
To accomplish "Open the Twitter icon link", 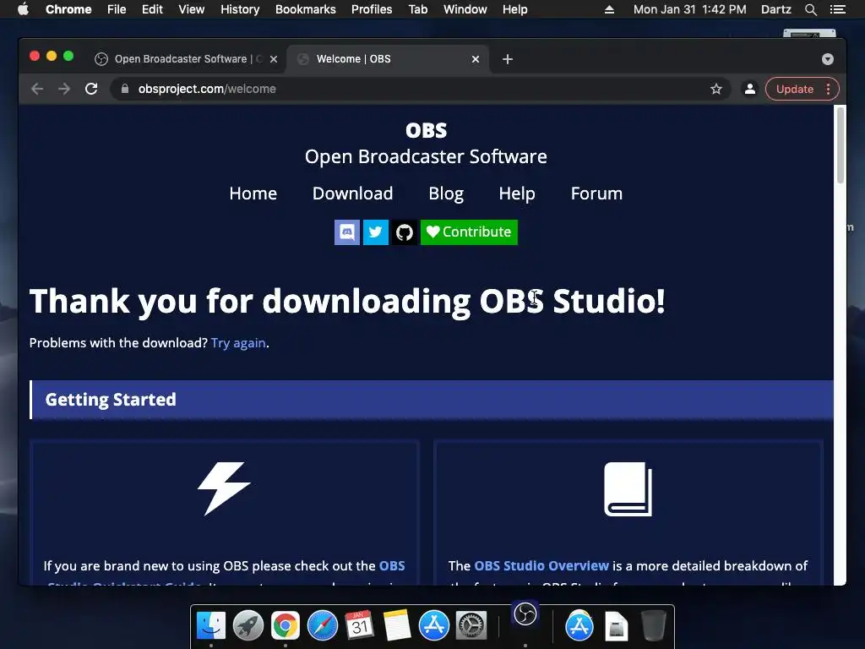I will pos(376,232).
